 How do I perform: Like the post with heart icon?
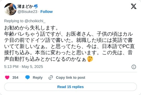tap(7, 77)
